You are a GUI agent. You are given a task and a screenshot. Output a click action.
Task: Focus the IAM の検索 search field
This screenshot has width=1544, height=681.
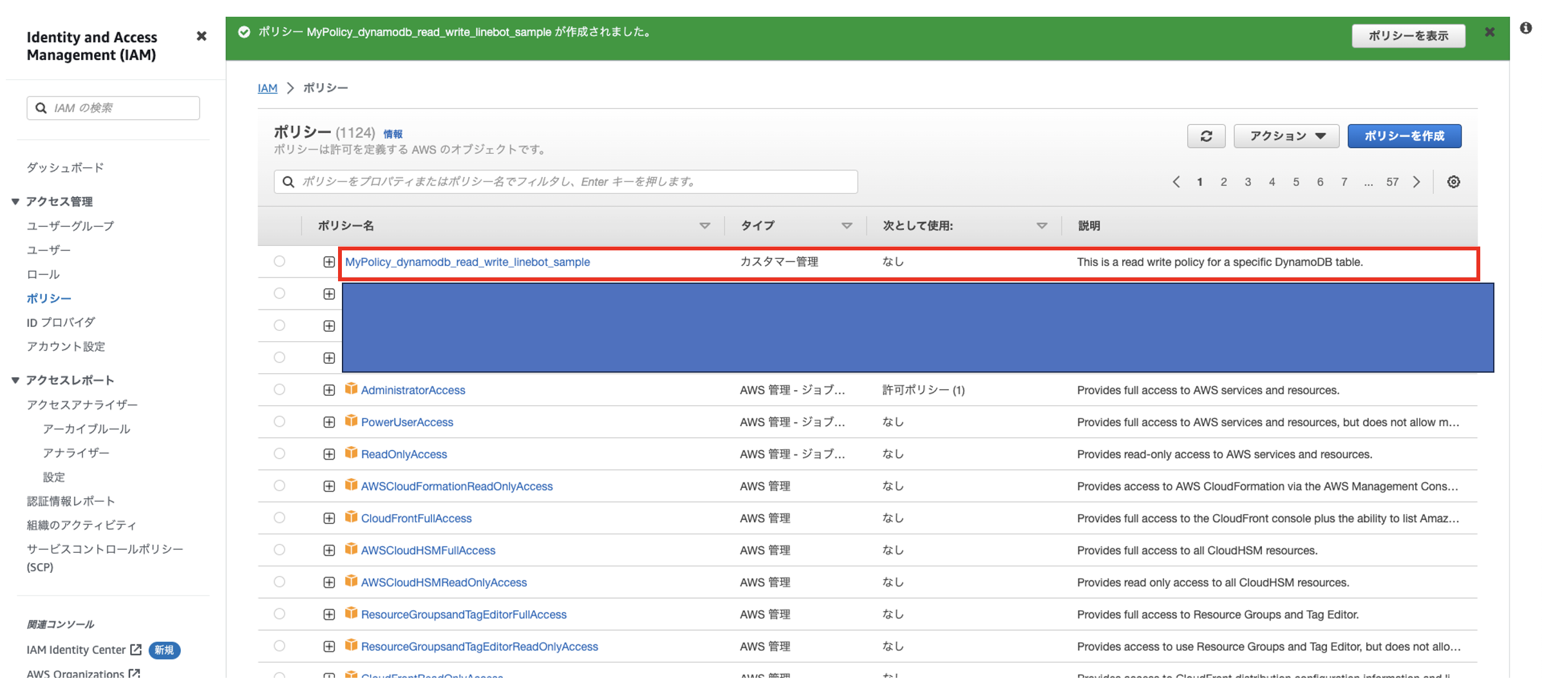(x=113, y=107)
